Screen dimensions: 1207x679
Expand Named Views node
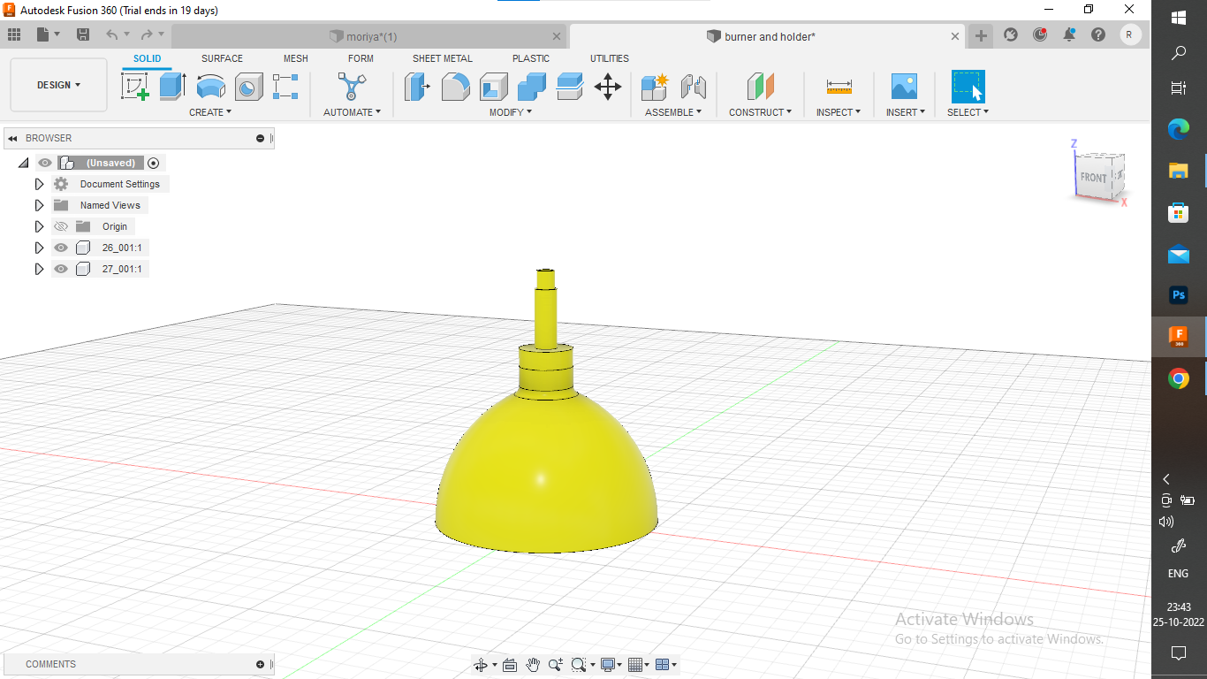[39, 205]
